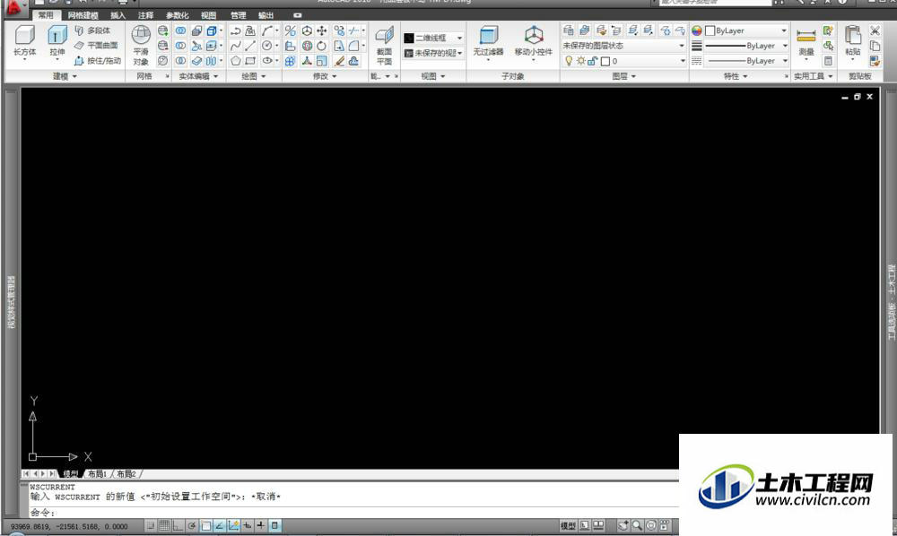The height and width of the screenshot is (536, 897).
Task: Select the 移动小控件 move gizmo icon
Action: (533, 41)
